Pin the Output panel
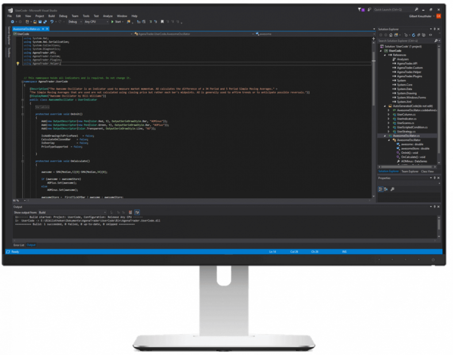This screenshot has width=453, height=355. [x=434, y=207]
